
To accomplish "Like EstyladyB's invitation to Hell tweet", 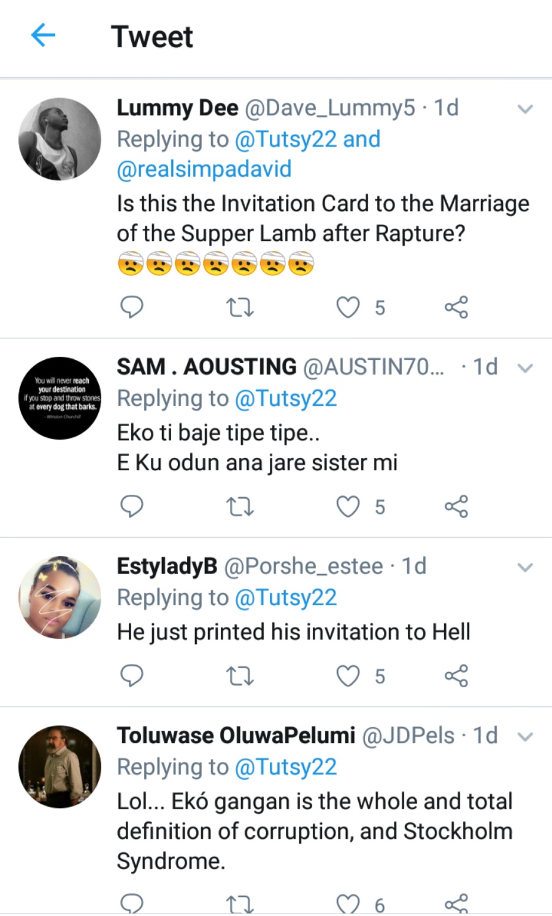I will point(348,676).
